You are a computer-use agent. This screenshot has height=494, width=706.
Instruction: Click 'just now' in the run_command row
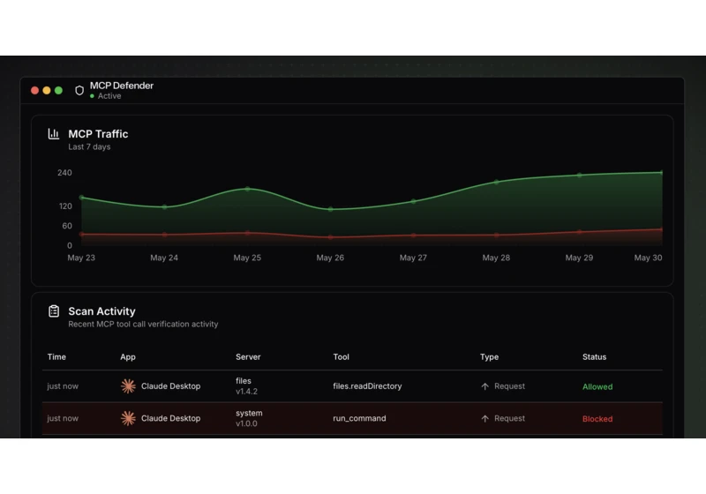63,418
